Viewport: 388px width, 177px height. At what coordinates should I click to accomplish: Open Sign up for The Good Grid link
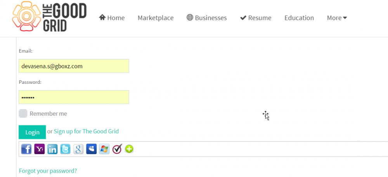(x=86, y=131)
